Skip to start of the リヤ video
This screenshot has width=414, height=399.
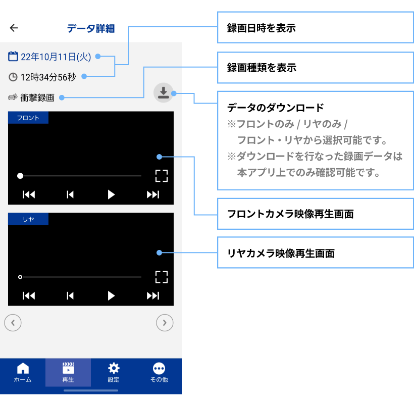tap(29, 296)
